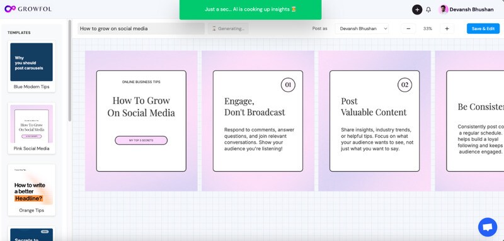Open the notifications bell
504x241 pixels.
tap(428, 9)
